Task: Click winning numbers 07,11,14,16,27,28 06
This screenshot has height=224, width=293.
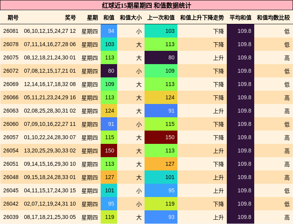Action: click(x=50, y=44)
